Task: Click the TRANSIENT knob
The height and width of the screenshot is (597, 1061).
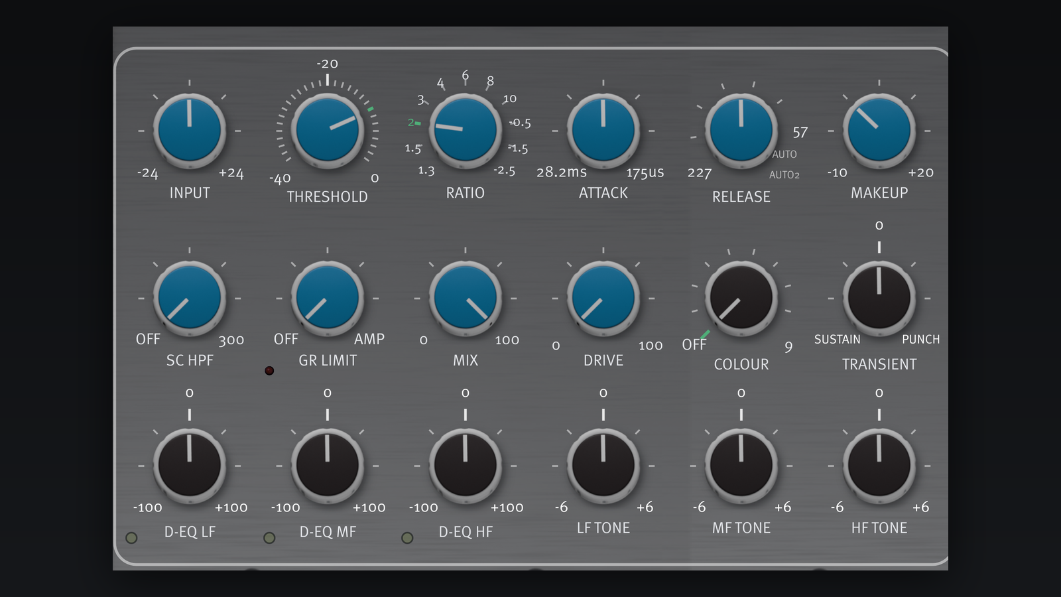Action: click(x=879, y=298)
